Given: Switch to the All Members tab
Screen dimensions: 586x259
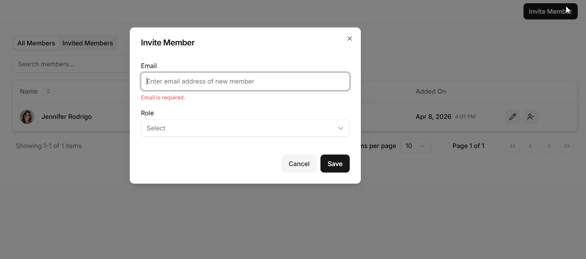Looking at the screenshot, I should point(36,43).
